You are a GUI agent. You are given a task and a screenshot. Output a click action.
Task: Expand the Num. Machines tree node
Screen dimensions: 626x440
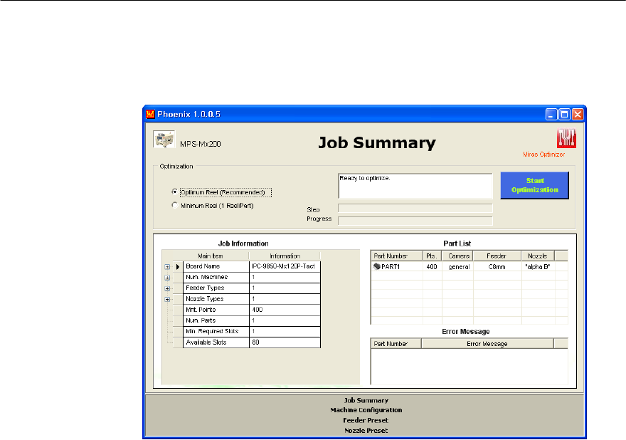(167, 278)
